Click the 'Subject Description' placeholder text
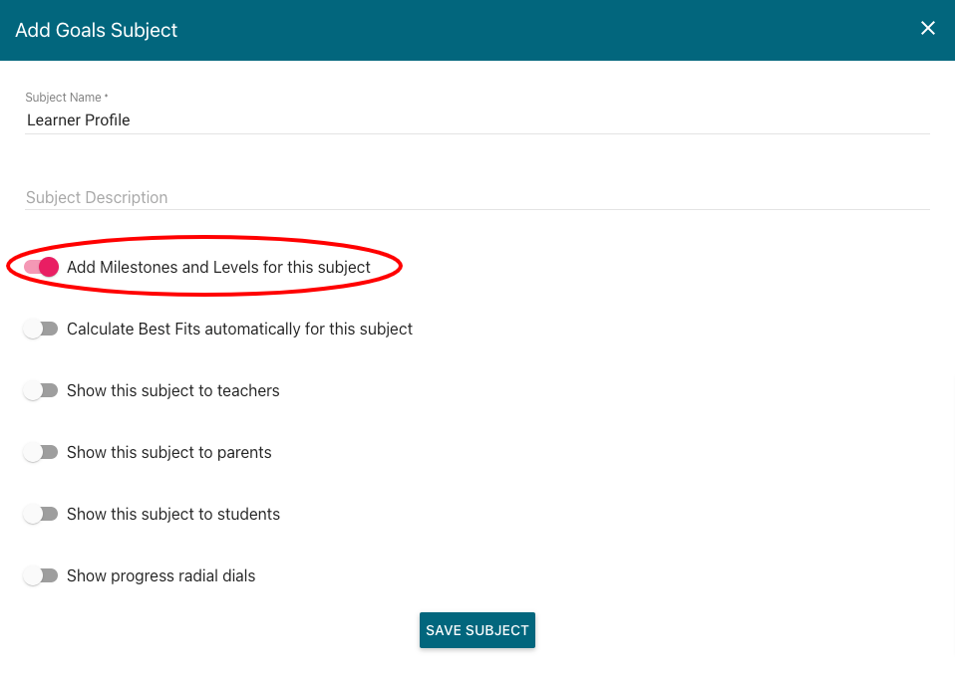The width and height of the screenshot is (955, 674). (97, 197)
